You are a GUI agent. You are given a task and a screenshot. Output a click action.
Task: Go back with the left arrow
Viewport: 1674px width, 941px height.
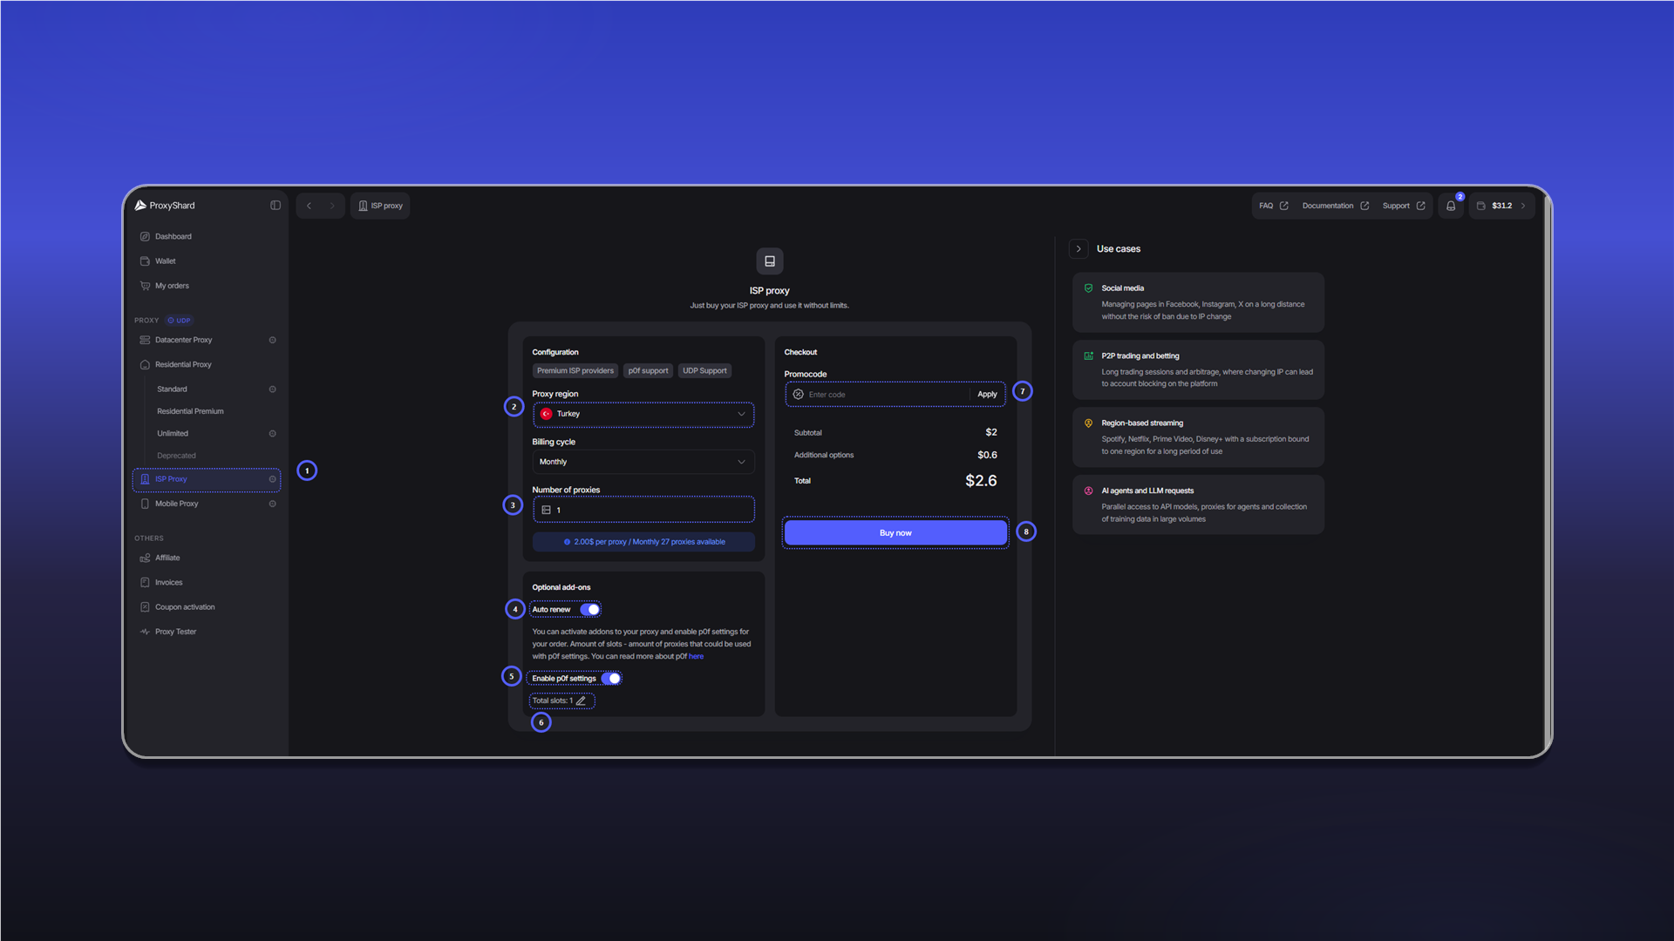[x=309, y=206]
